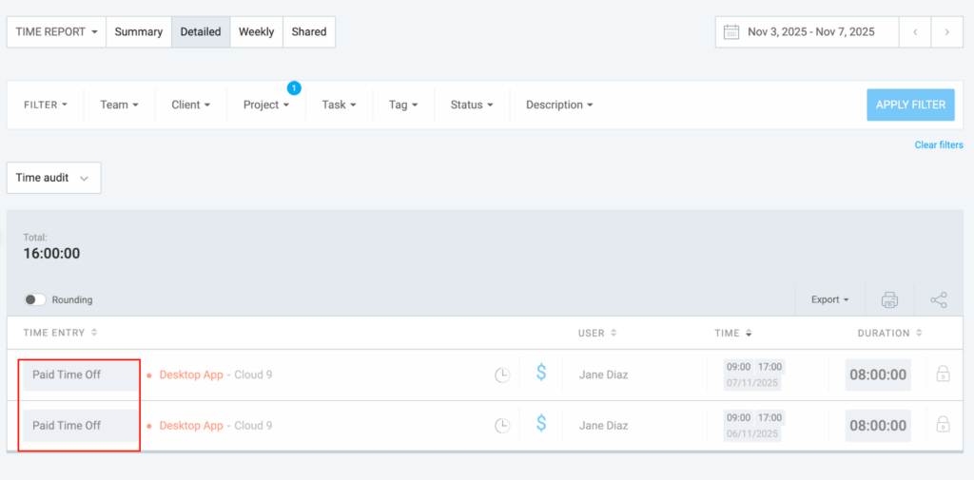This screenshot has width=974, height=480.
Task: Sort by the Duration column header
Action: [885, 333]
